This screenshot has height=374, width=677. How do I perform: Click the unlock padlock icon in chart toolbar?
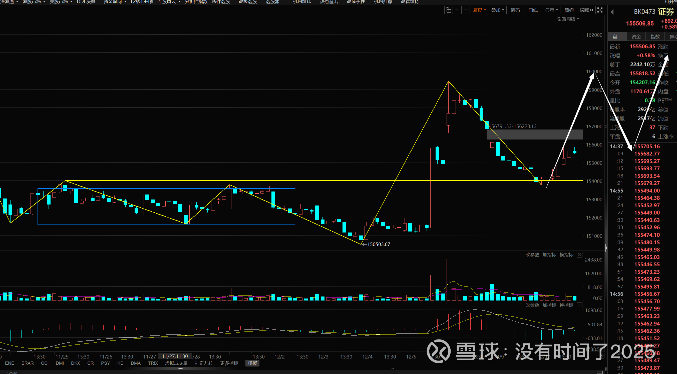tap(449, 10)
